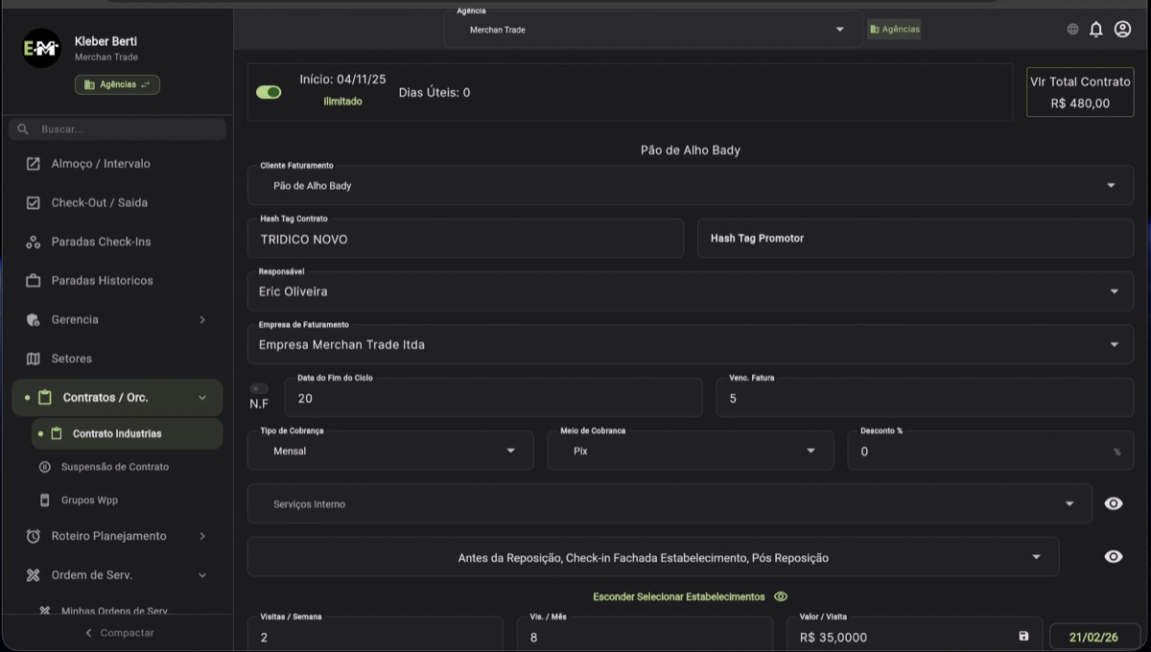
Task: Click the E-M logo avatar
Action: (41, 48)
